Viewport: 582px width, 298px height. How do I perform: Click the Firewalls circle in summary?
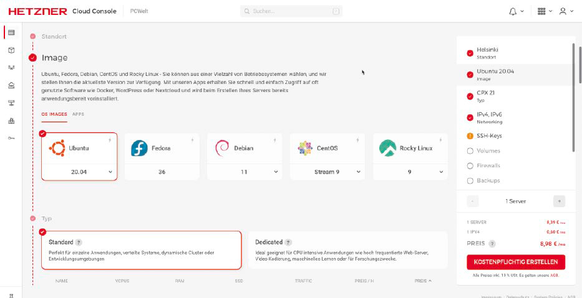pyautogui.click(x=470, y=166)
